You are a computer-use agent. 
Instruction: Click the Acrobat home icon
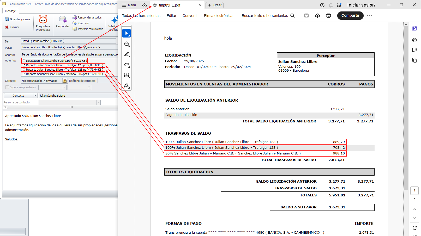[x=144, y=5]
